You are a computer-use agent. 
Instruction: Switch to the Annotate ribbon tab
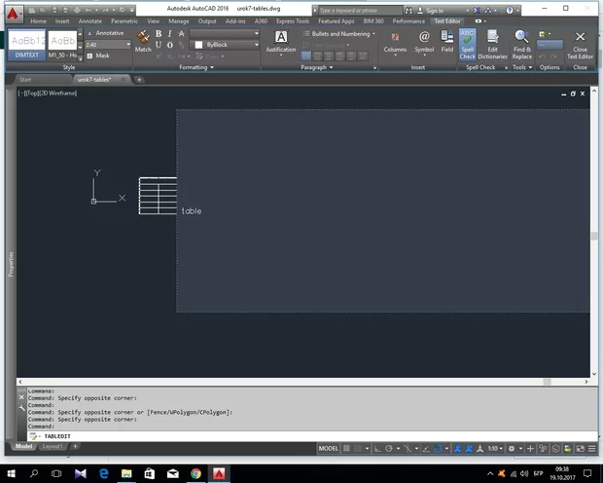pos(90,20)
